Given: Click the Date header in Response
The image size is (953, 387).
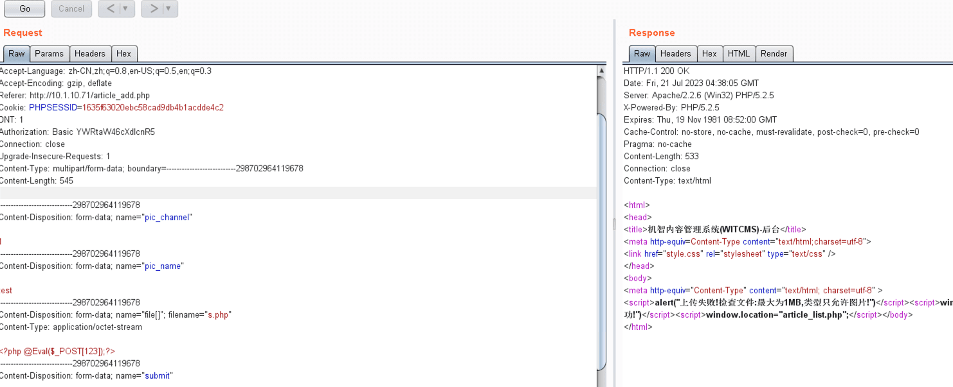Looking at the screenshot, I should (691, 83).
